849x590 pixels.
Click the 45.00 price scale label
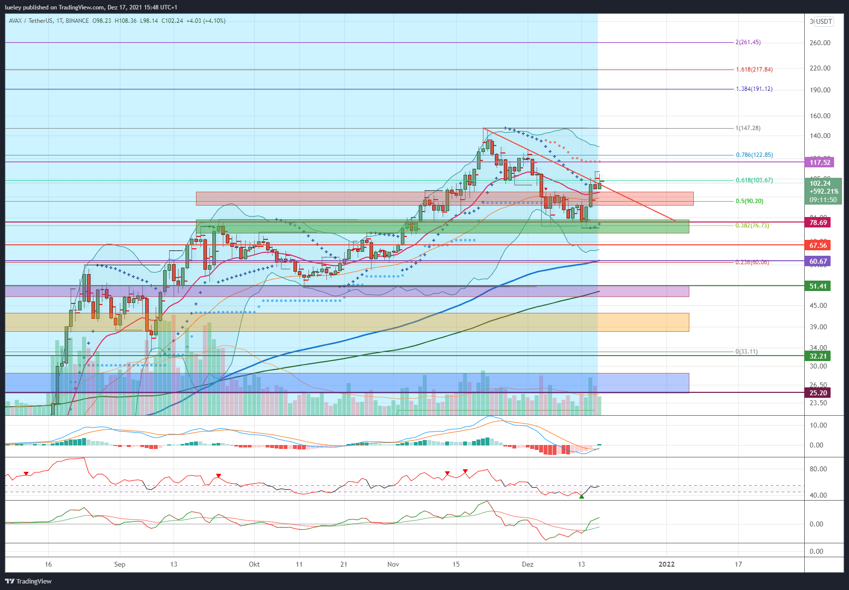pos(818,305)
